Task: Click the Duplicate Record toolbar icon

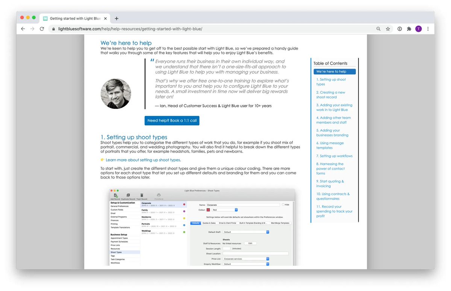Action: tap(128, 195)
